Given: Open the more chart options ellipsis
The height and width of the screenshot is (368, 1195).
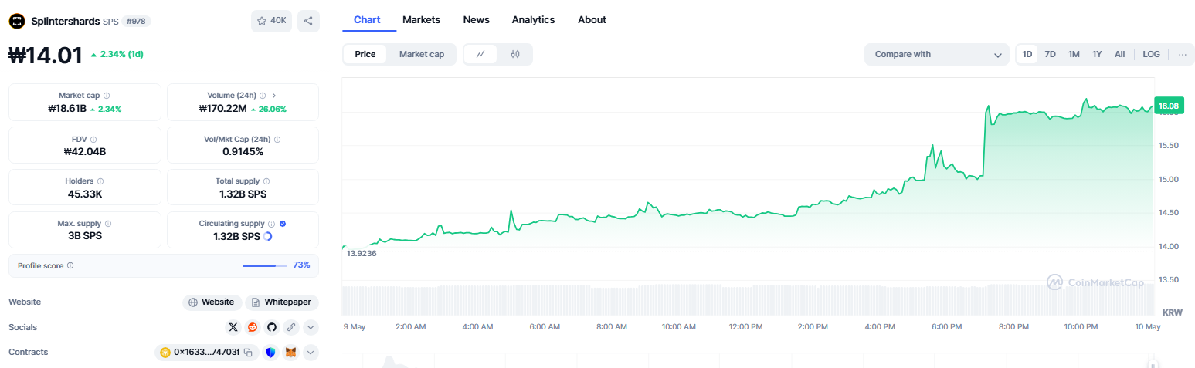Looking at the screenshot, I should [x=1182, y=54].
